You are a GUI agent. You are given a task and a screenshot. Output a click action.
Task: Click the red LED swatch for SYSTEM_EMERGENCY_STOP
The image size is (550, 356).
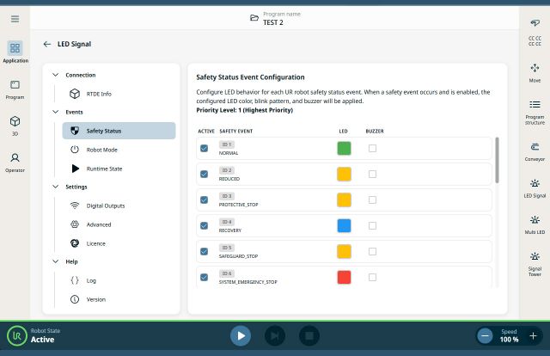[344, 277]
